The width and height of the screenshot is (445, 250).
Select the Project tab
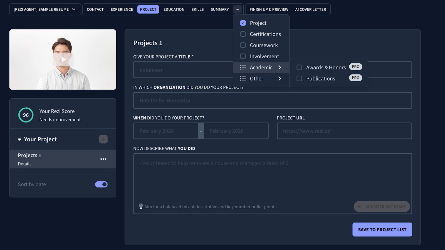(x=148, y=9)
